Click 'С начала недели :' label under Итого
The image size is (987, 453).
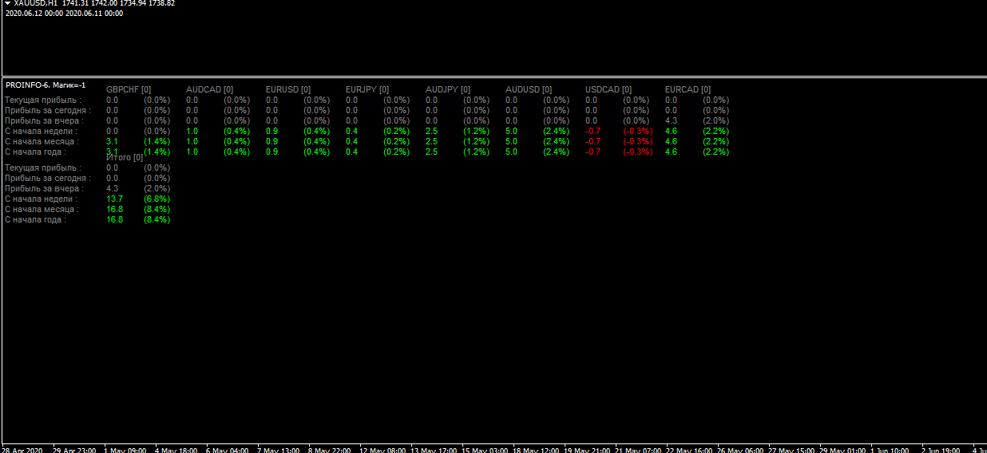pos(42,199)
